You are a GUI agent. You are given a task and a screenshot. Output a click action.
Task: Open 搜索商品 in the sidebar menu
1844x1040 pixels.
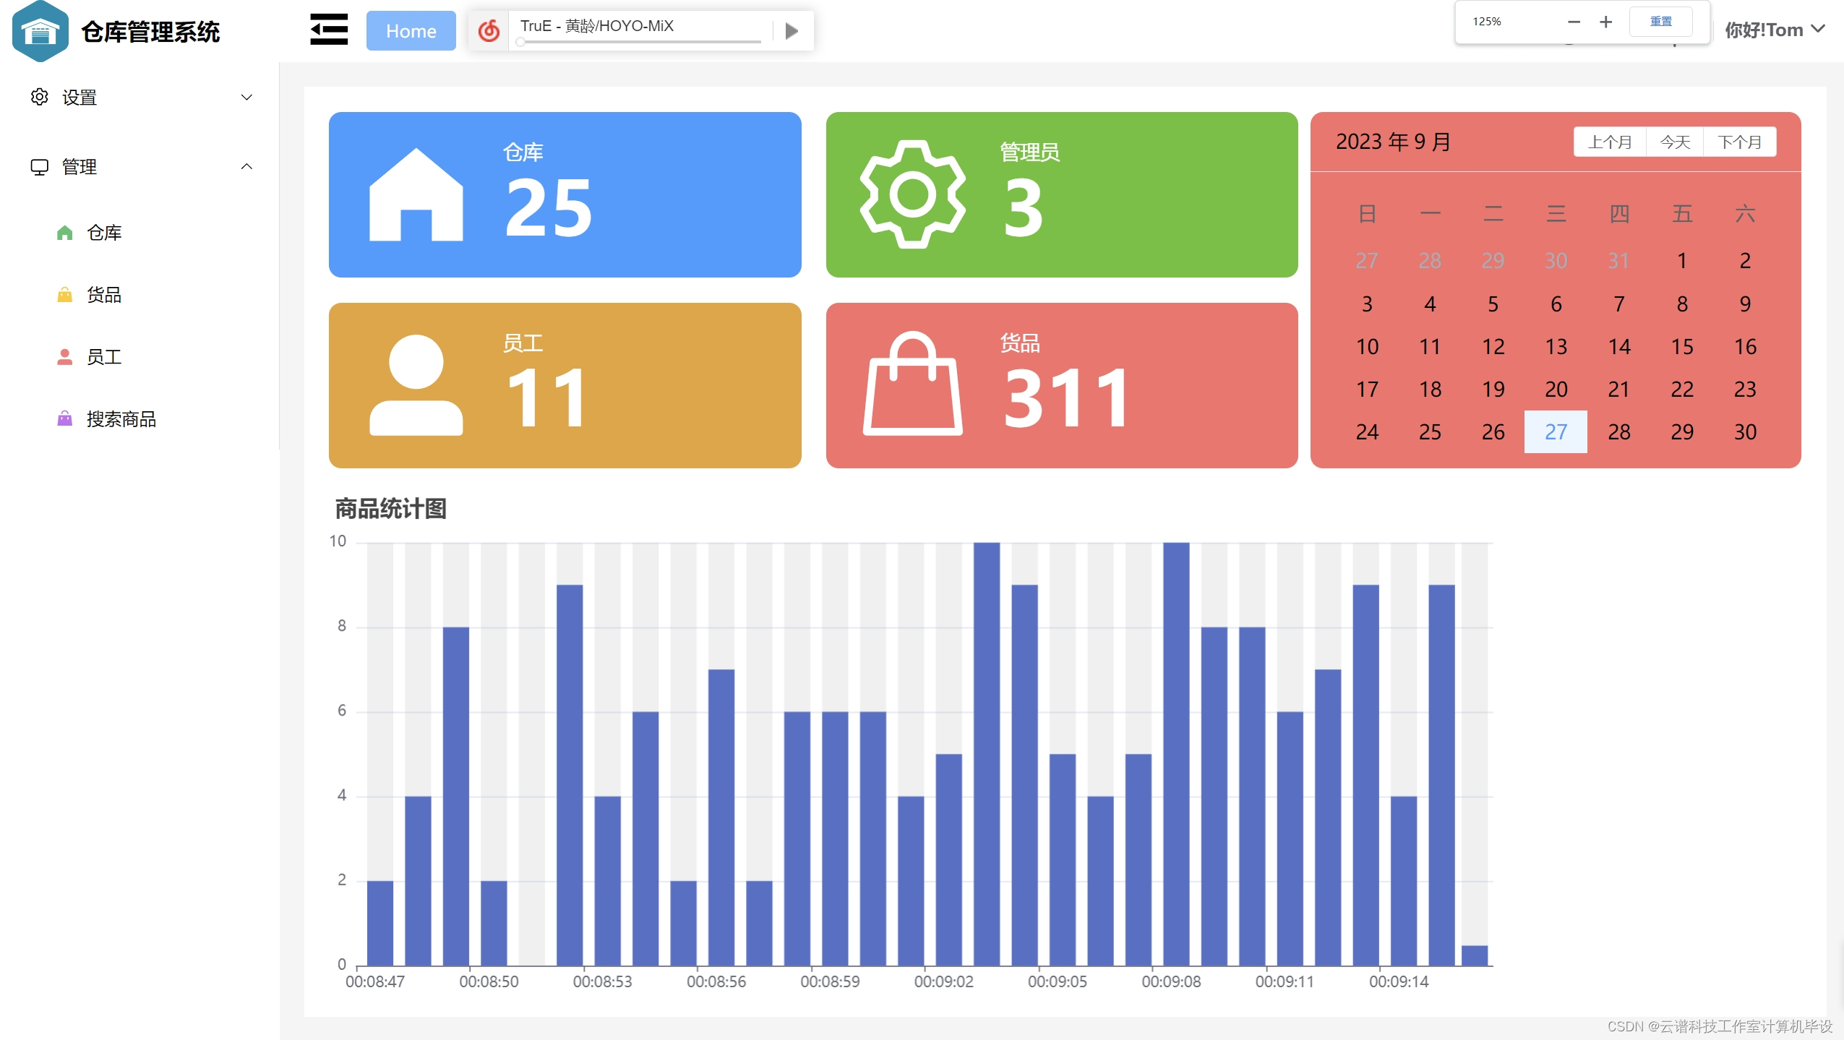tap(121, 419)
